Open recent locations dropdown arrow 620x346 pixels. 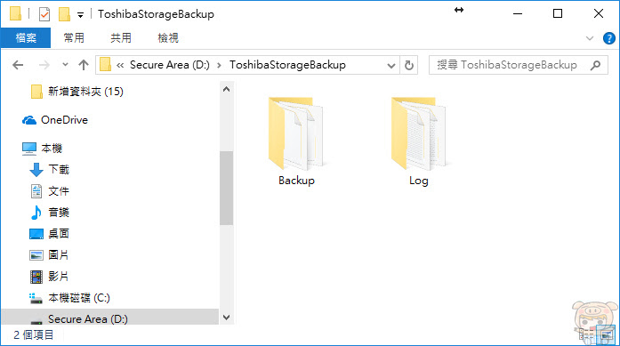pyautogui.click(x=65, y=64)
